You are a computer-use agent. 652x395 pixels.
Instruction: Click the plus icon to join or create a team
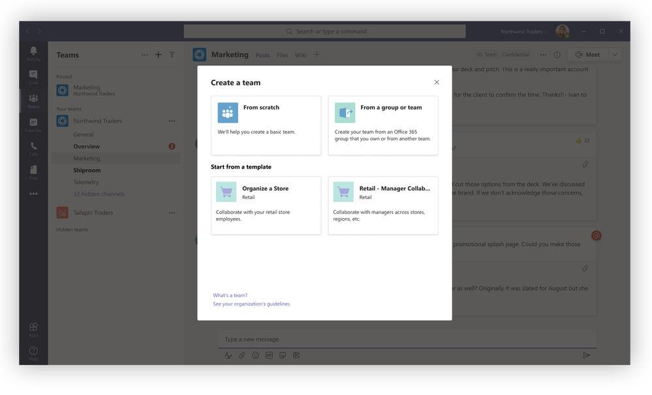coord(158,55)
